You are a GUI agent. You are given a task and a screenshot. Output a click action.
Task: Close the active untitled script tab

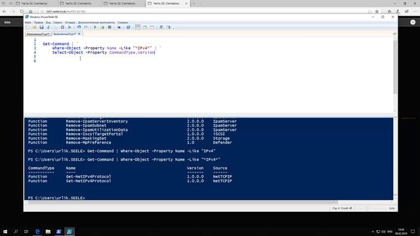(x=79, y=34)
